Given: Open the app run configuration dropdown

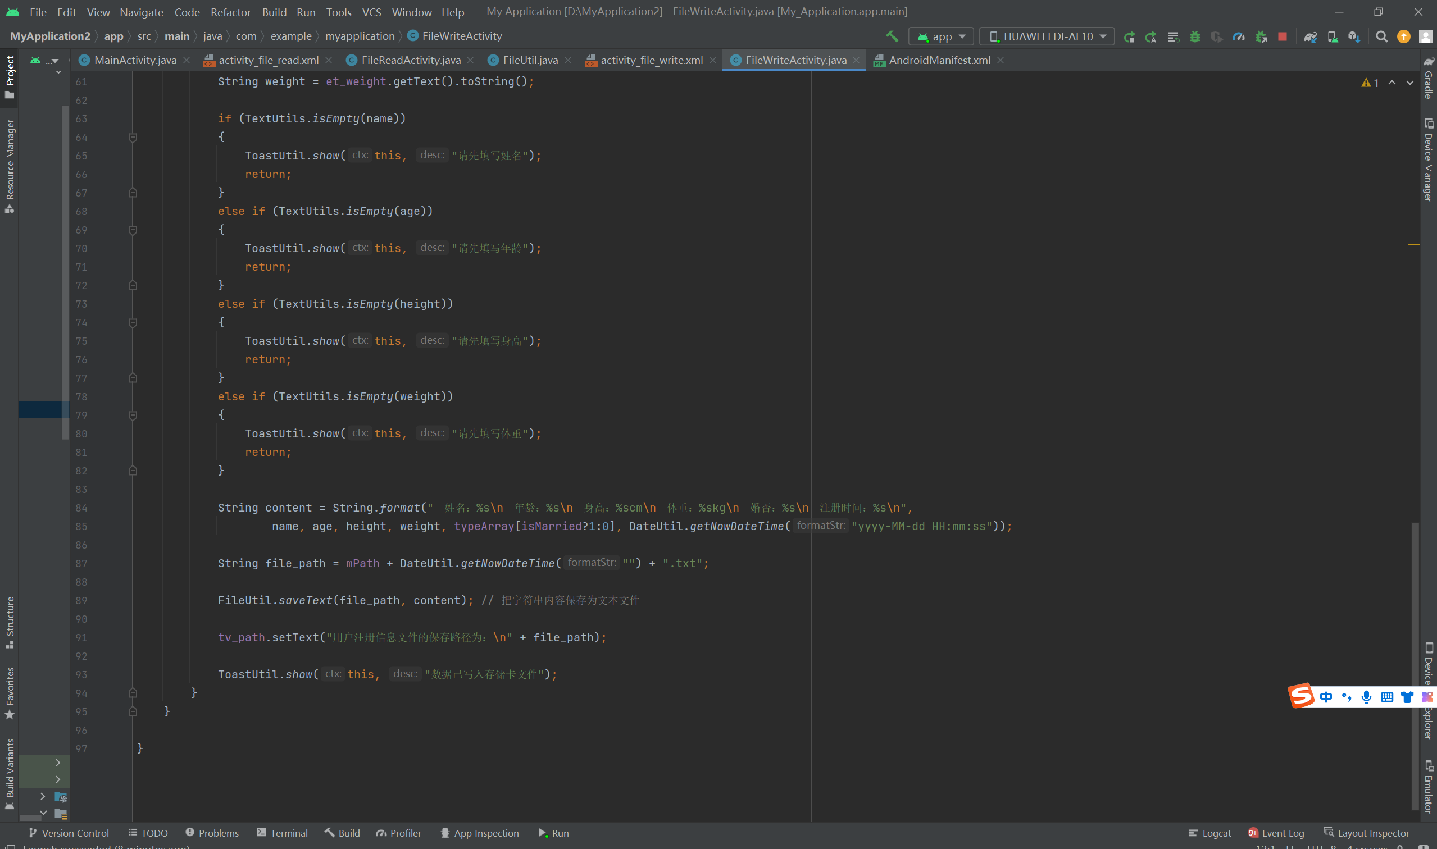Looking at the screenshot, I should (x=941, y=36).
